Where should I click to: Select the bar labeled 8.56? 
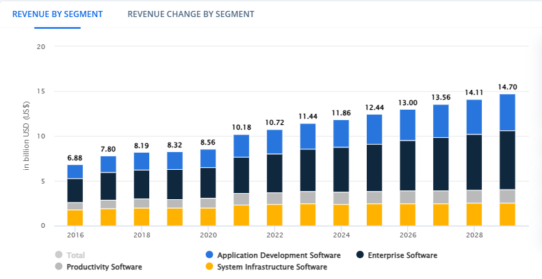coord(208,188)
